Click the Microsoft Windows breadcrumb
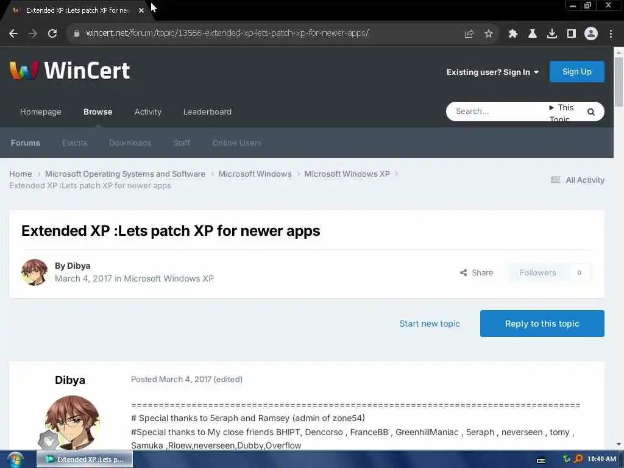 click(255, 174)
